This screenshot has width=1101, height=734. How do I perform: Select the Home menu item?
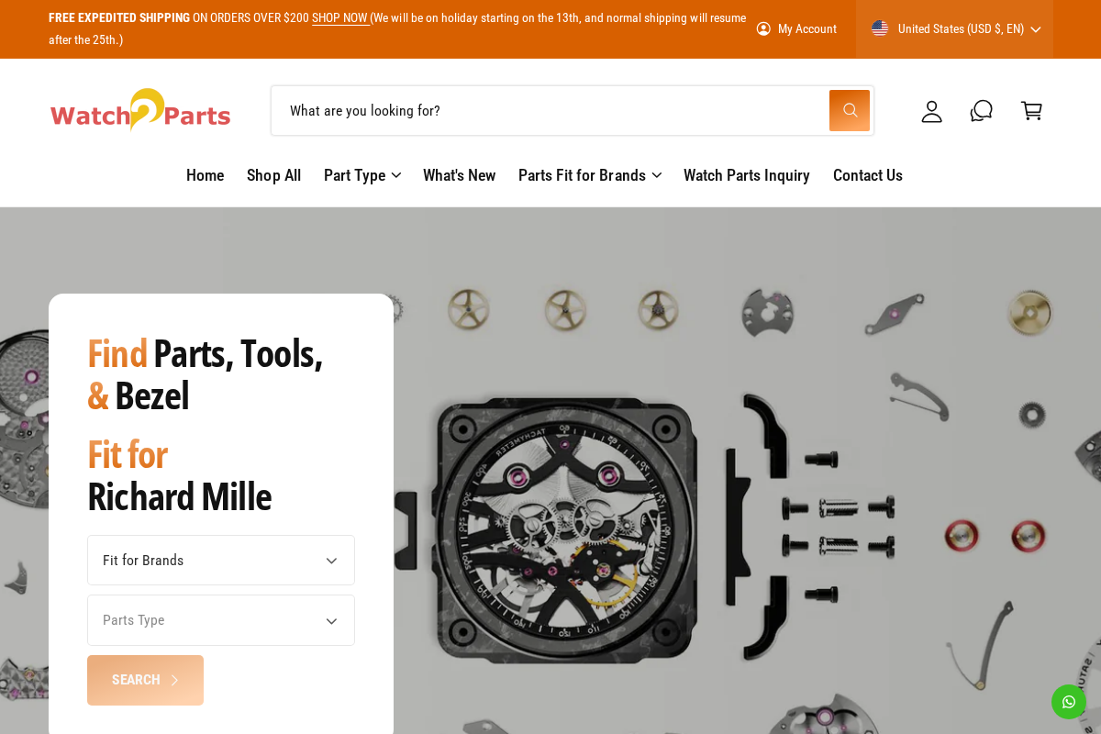coord(205,175)
